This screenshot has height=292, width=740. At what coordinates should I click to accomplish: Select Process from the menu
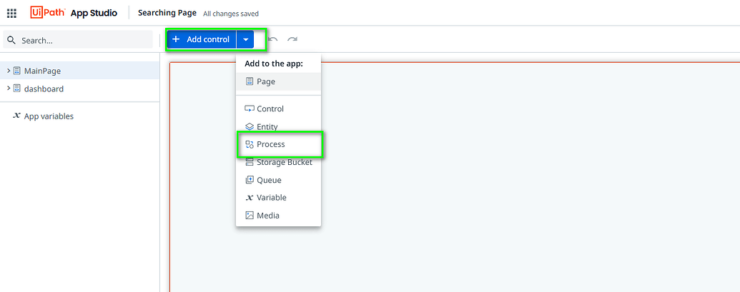click(271, 144)
